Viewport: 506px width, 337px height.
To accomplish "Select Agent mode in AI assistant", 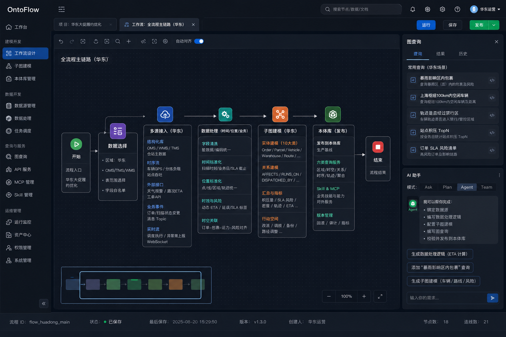I will pos(467,187).
